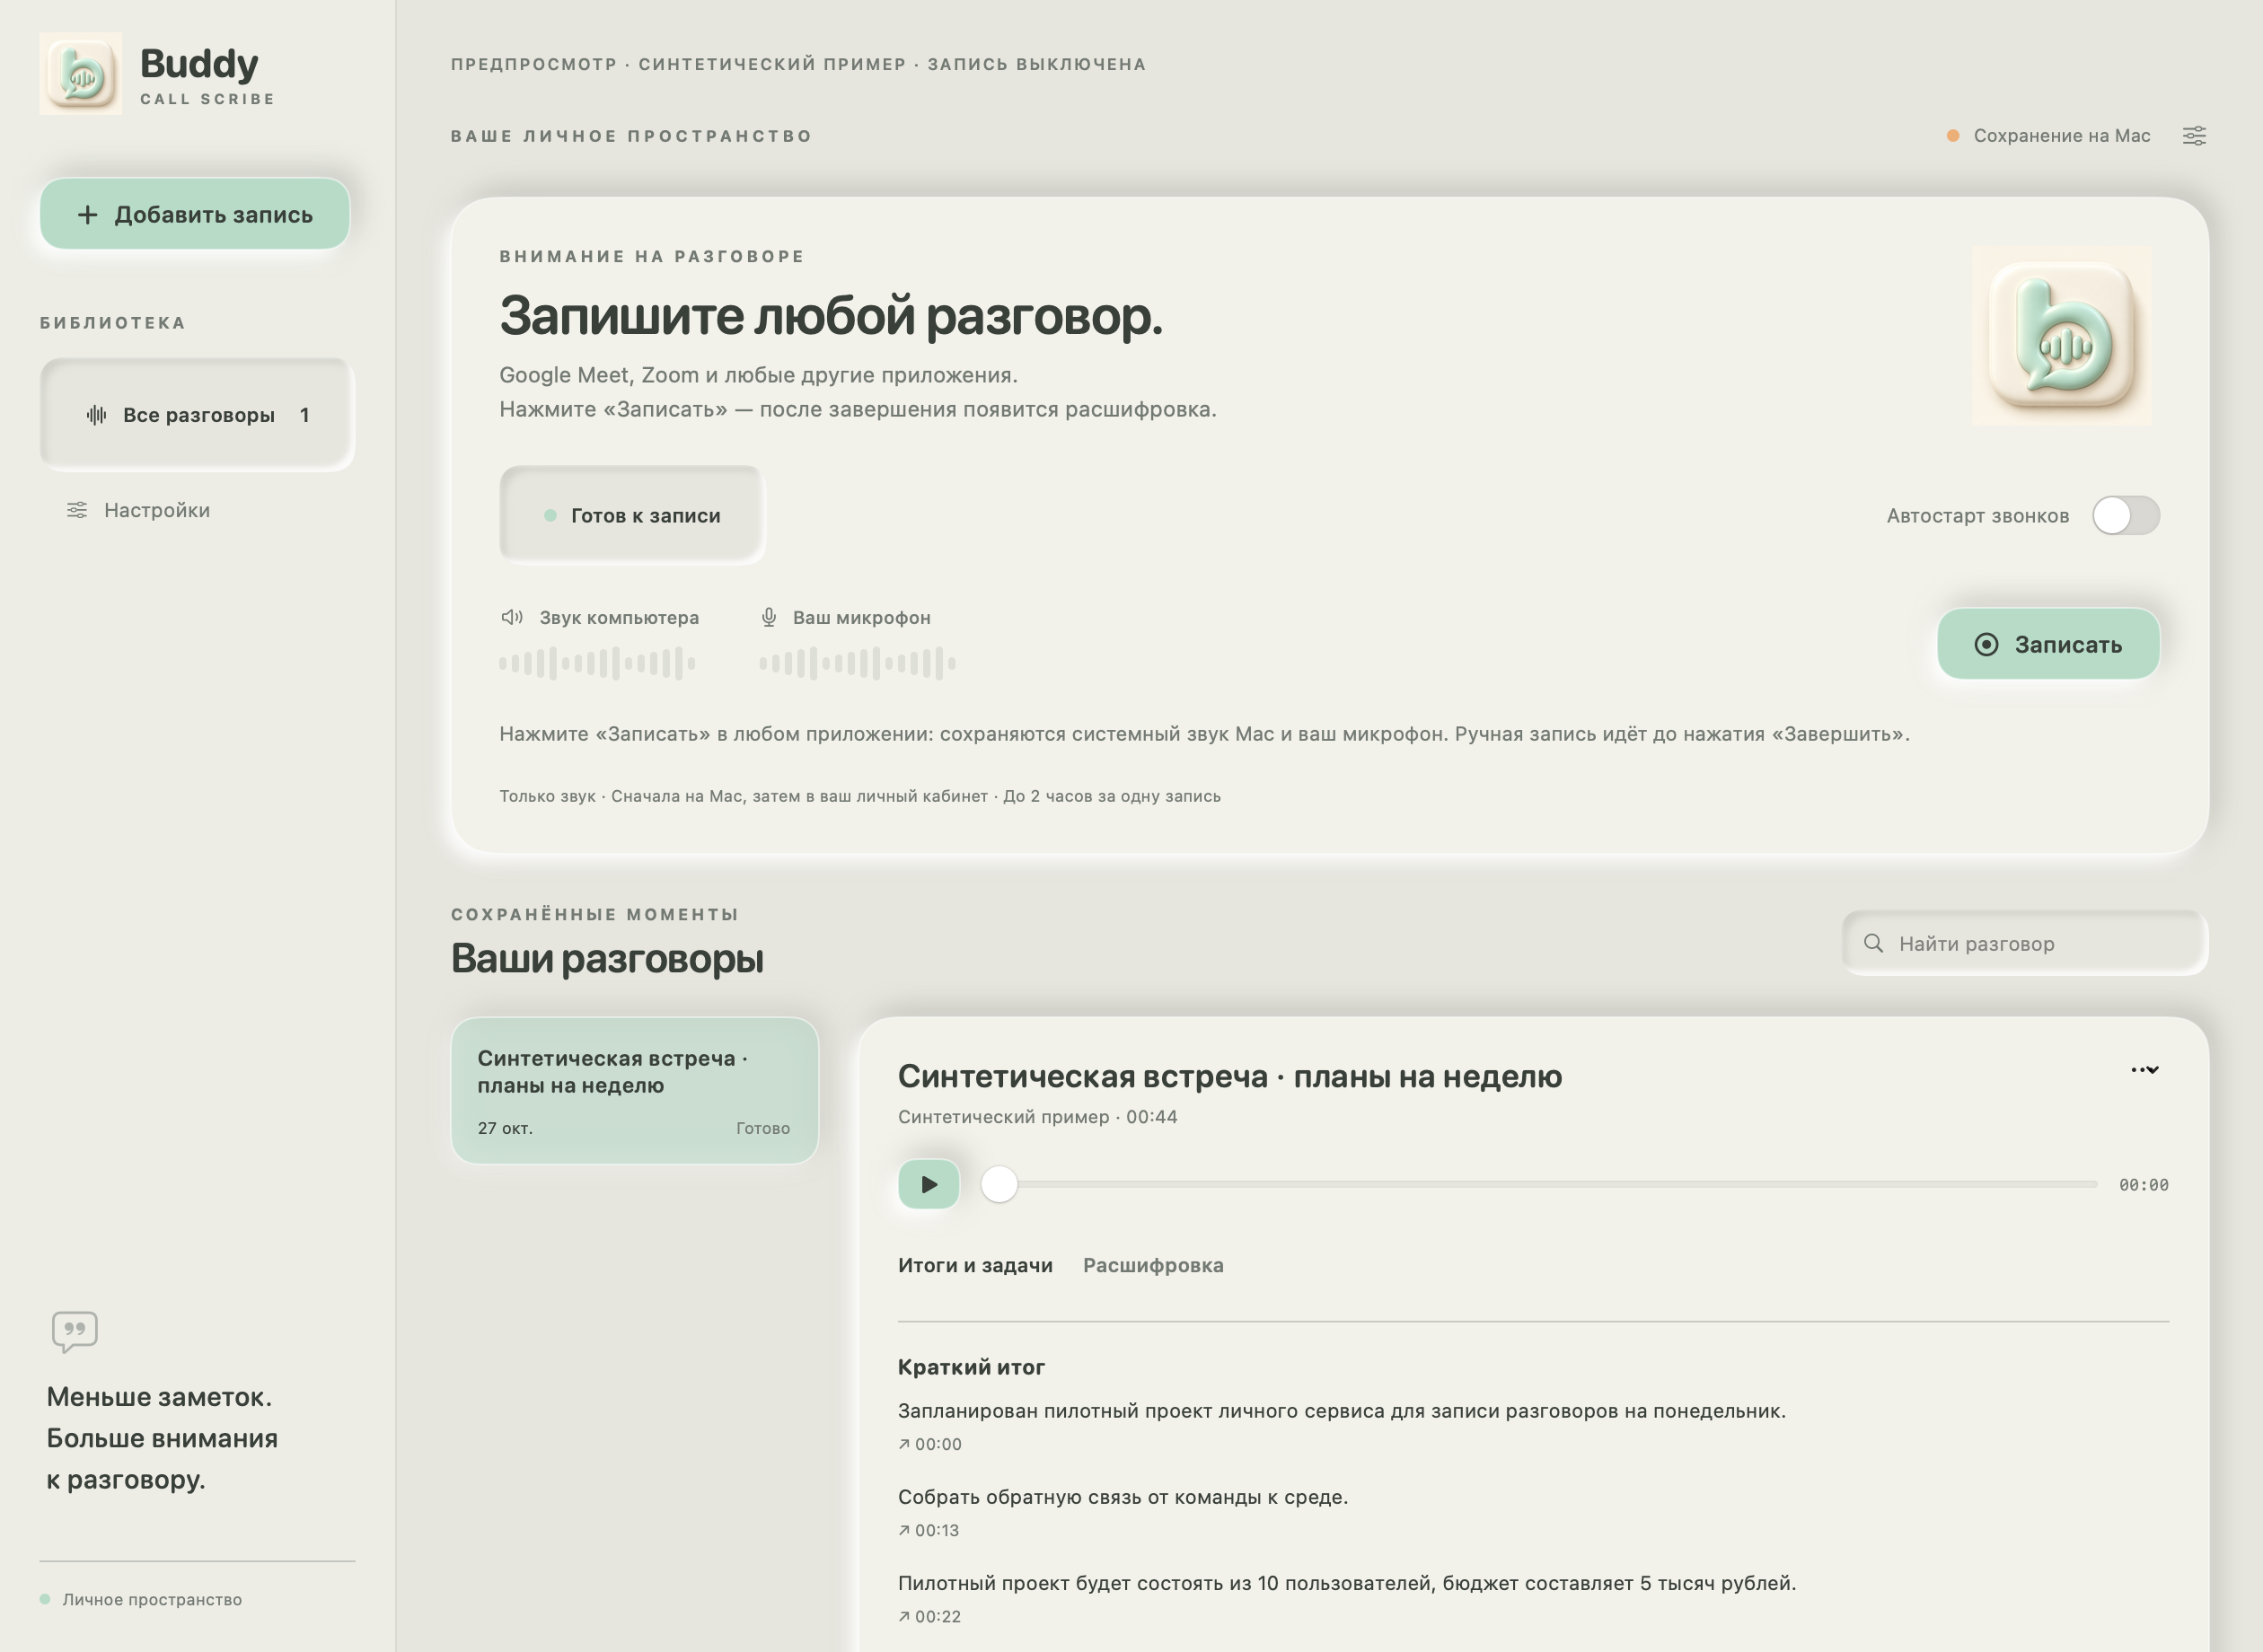Click the microphone icon next to Ваш микрофон
The width and height of the screenshot is (2263, 1652).
pyautogui.click(x=769, y=617)
